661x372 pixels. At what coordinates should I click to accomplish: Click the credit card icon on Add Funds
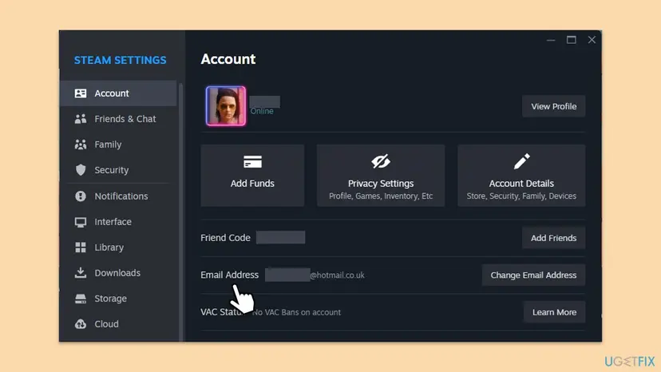[x=252, y=162]
